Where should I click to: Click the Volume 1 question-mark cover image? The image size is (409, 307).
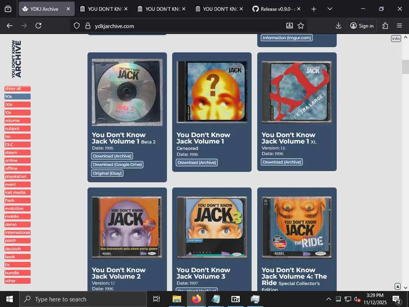[x=212, y=92]
